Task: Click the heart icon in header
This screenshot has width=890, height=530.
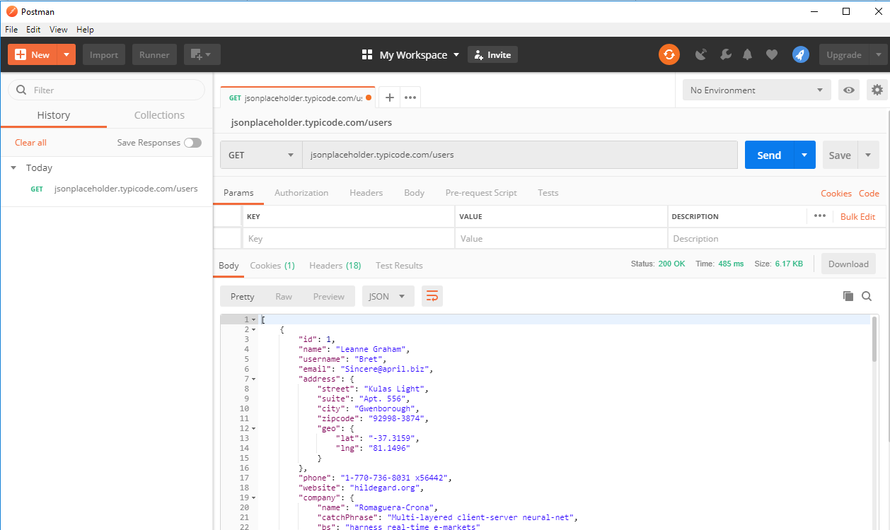Action: [772, 54]
